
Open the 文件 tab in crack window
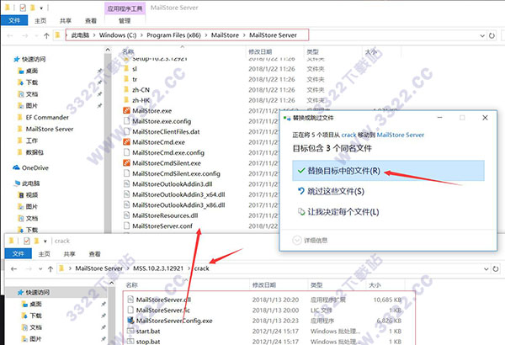(x=18, y=254)
